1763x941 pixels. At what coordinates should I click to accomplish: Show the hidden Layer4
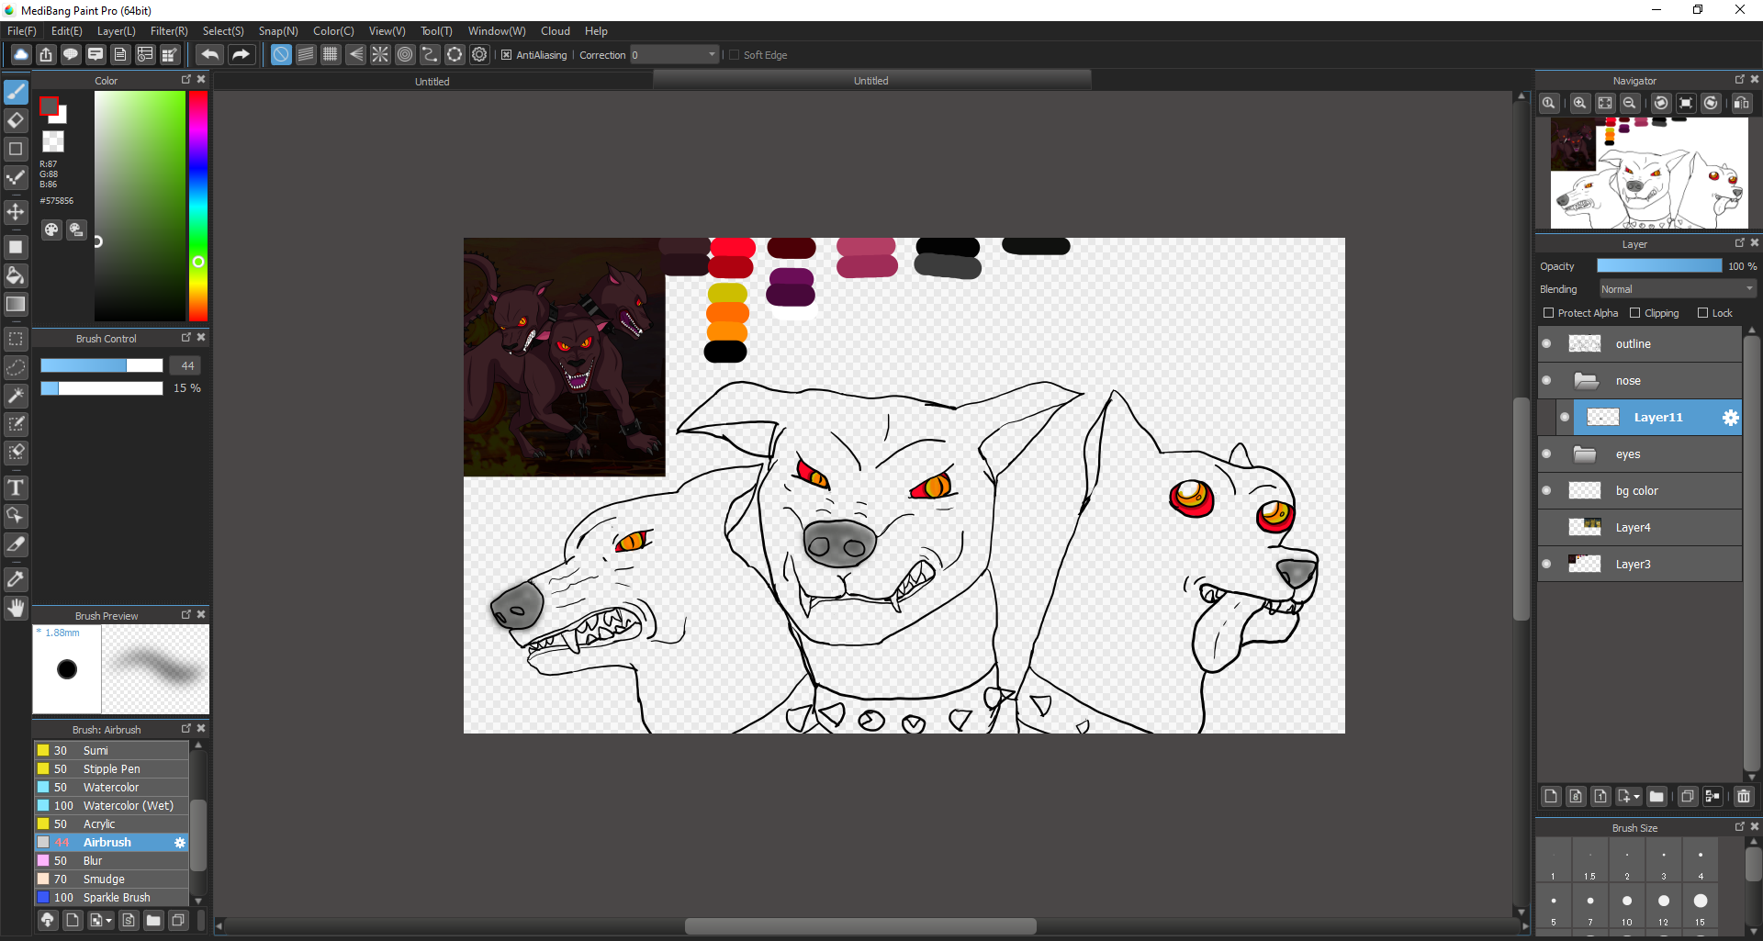pyautogui.click(x=1546, y=528)
